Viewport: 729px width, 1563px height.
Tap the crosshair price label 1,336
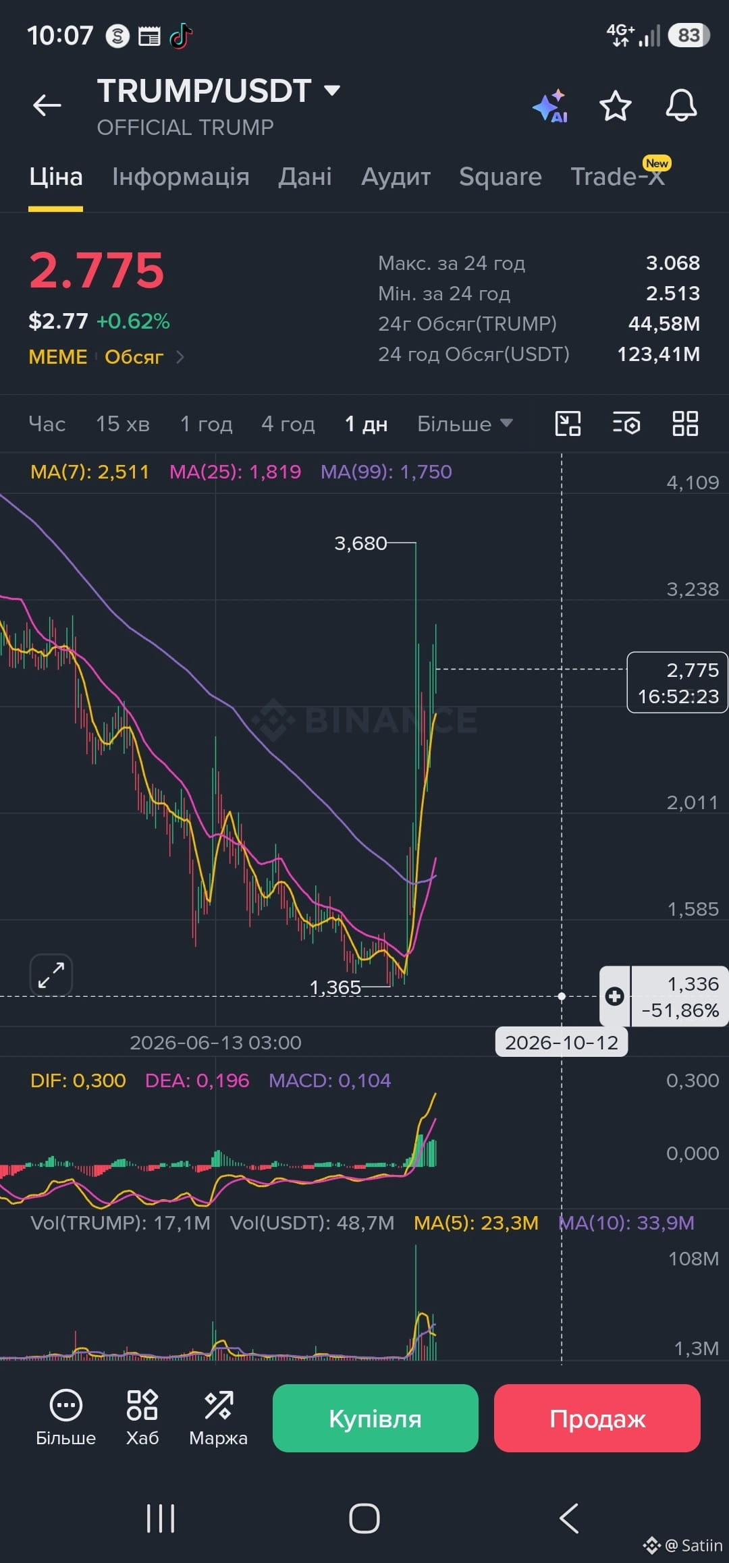pyautogui.click(x=680, y=997)
